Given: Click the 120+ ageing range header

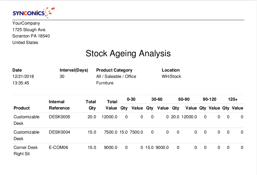Looking at the screenshot, I should pyautogui.click(x=233, y=99).
